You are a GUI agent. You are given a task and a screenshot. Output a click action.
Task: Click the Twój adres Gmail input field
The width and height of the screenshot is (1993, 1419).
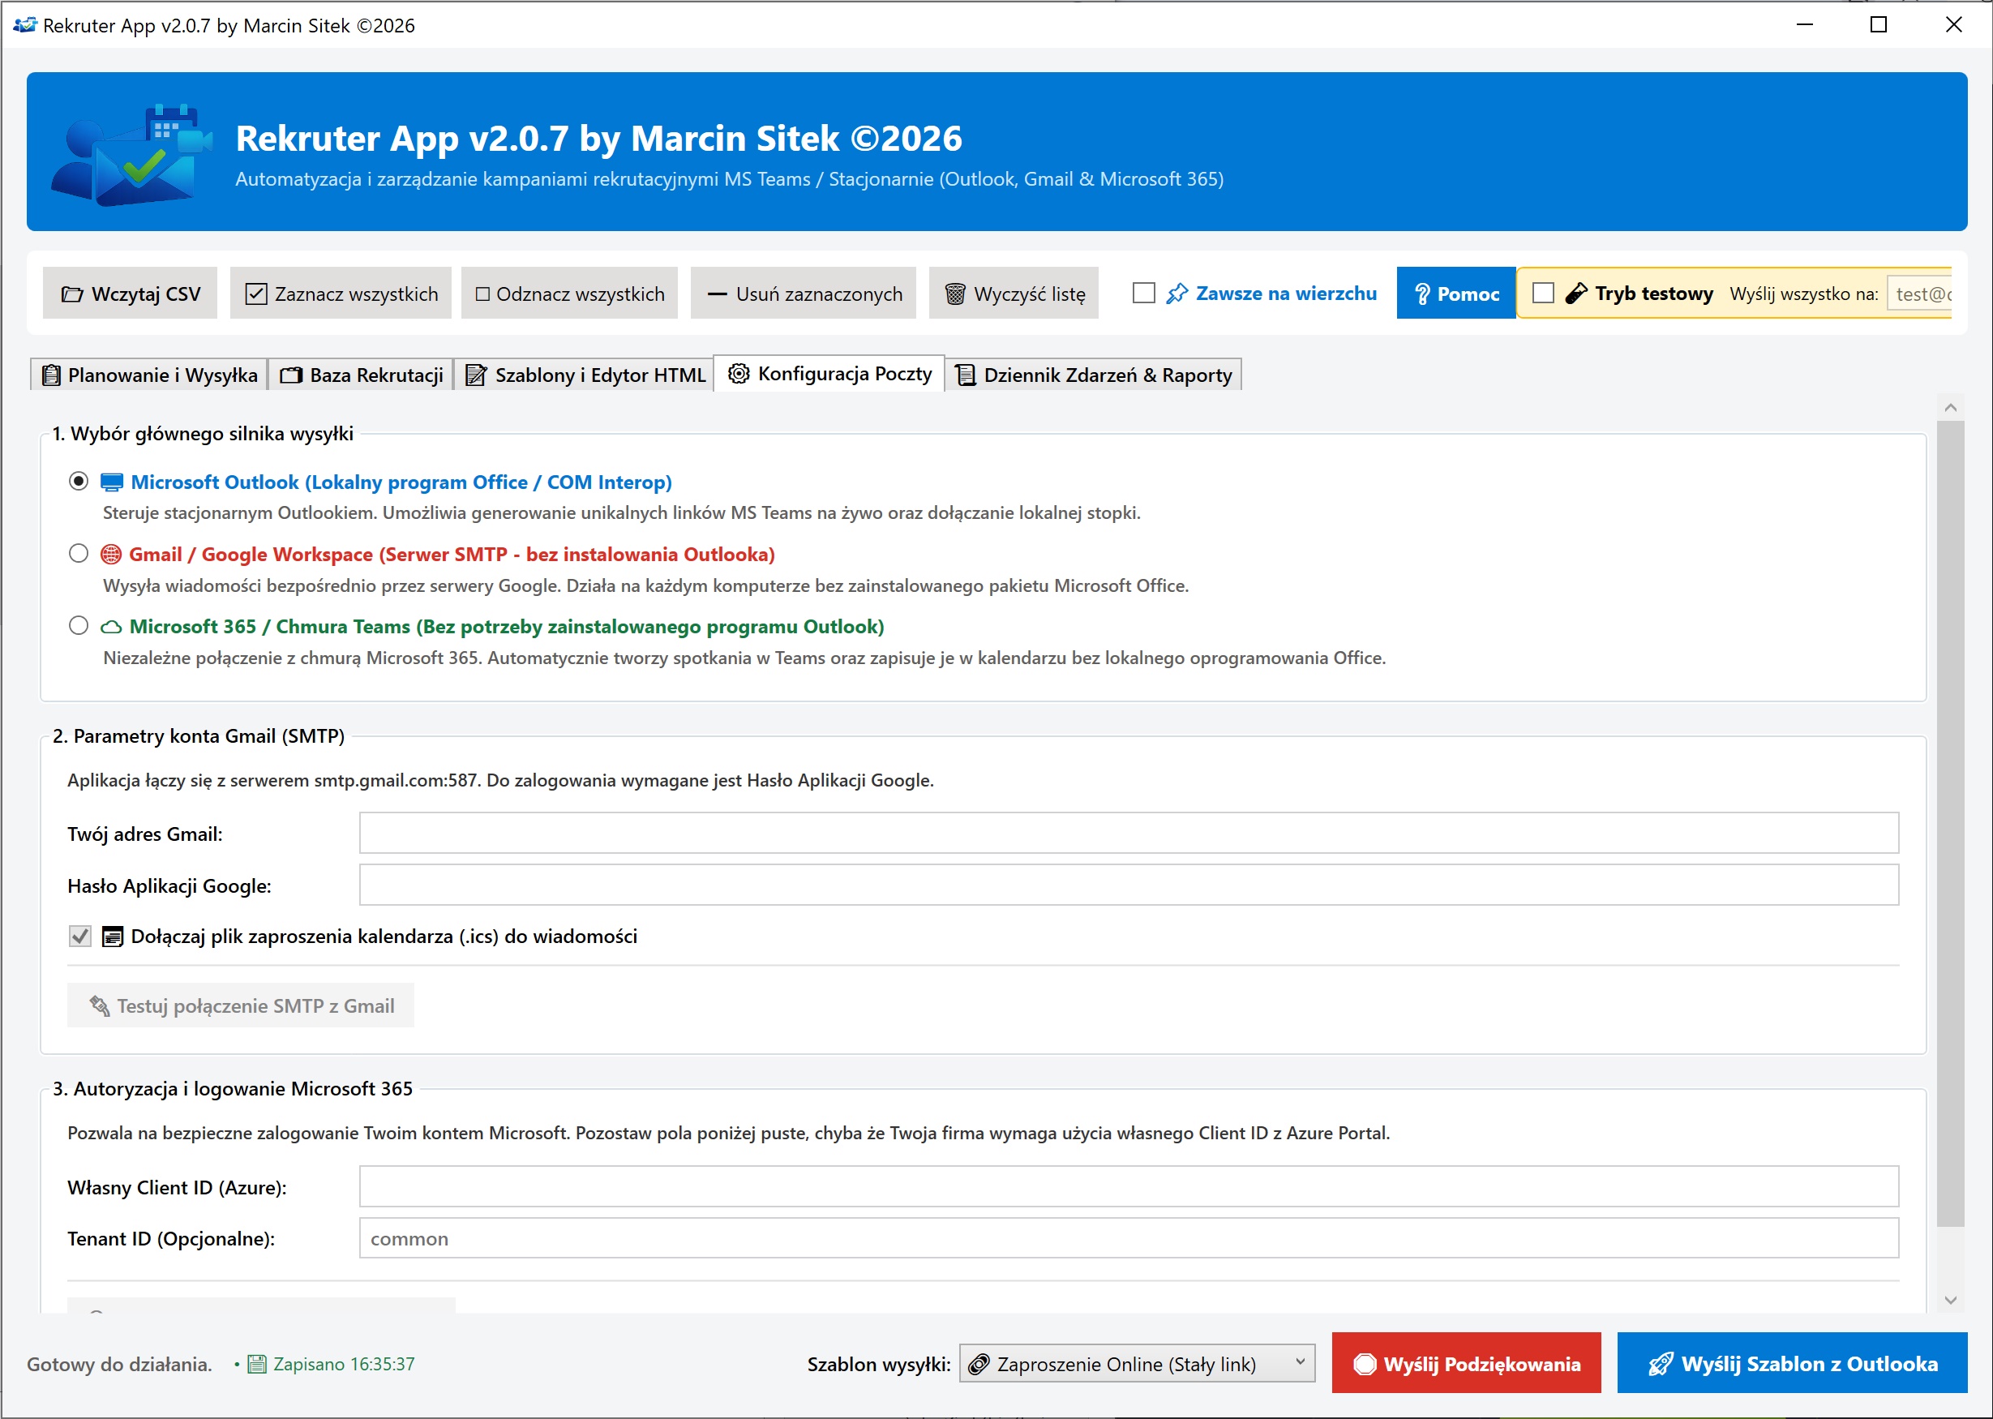tap(1129, 833)
